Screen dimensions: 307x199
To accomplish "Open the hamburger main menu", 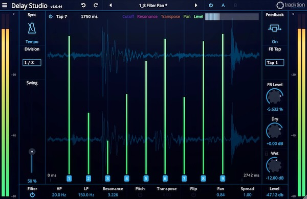I will click(5, 5).
